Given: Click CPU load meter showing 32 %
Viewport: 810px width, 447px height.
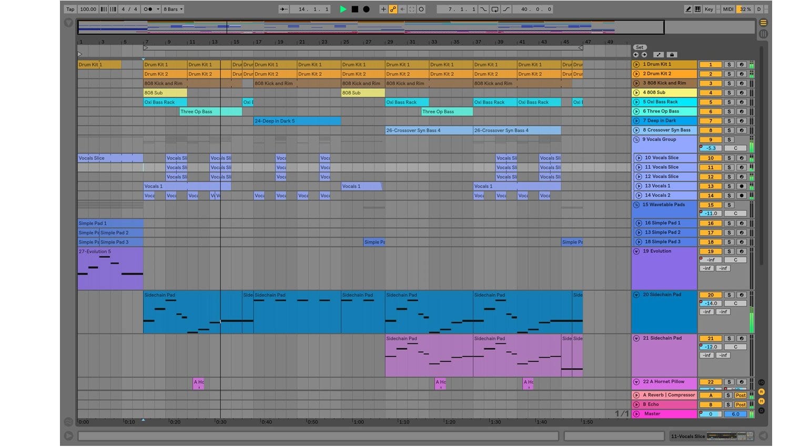Looking at the screenshot, I should 745,9.
